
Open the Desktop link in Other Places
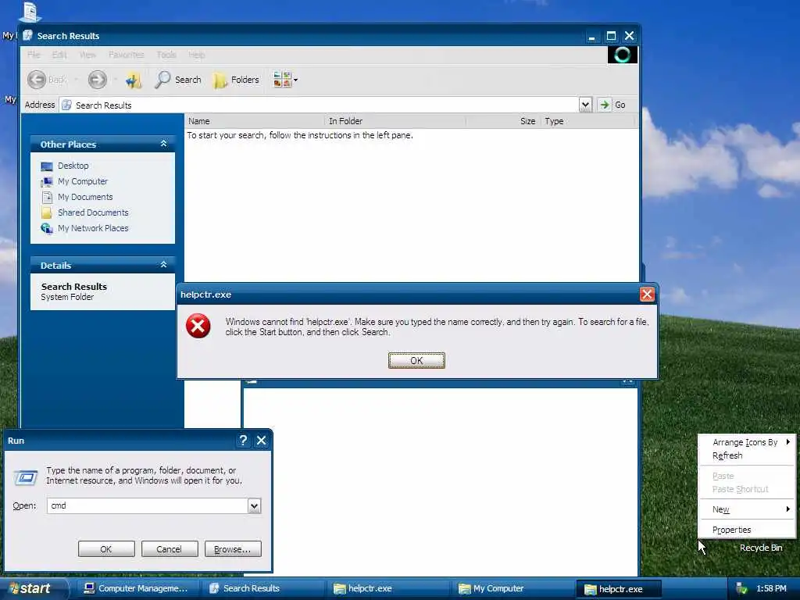[x=73, y=166]
